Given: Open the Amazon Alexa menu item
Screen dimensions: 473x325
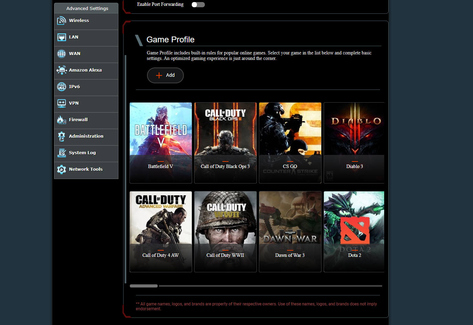Looking at the screenshot, I should 86,71.
